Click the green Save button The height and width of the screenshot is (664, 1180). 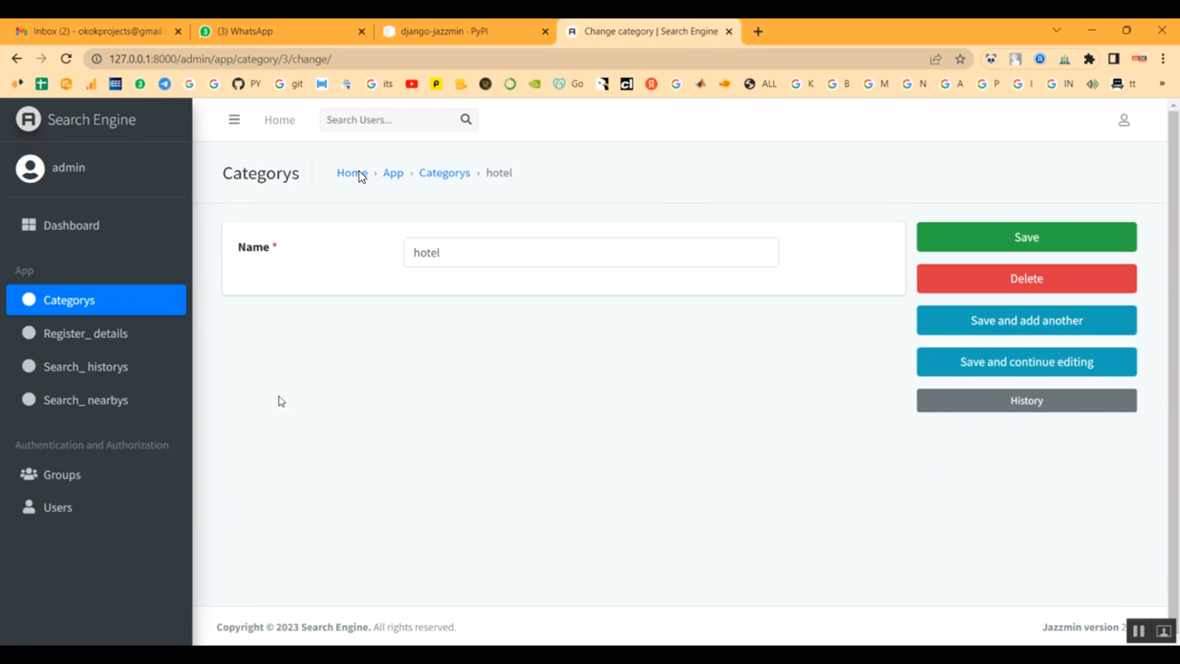point(1027,237)
